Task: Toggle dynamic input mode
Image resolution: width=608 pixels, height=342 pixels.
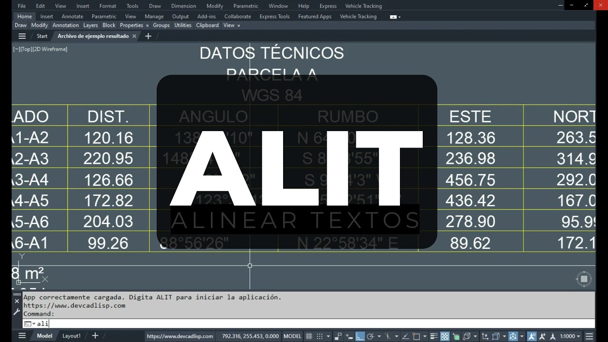Action: pos(349,336)
